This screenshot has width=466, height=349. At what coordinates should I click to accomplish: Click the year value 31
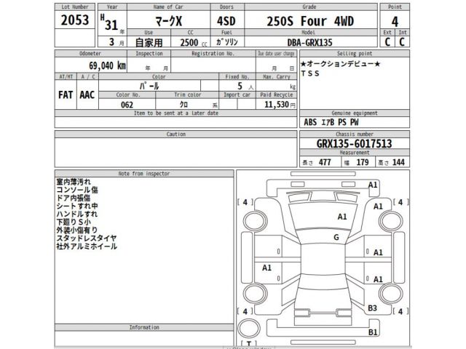[x=111, y=25]
